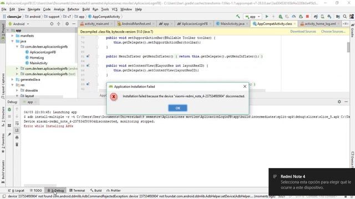Open Project panel settings gear

(x=67, y=24)
